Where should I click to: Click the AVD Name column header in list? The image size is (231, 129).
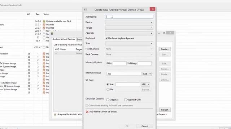60,49
